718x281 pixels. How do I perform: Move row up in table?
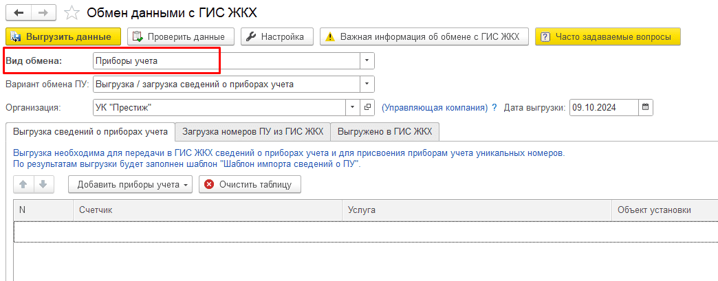[x=23, y=184]
